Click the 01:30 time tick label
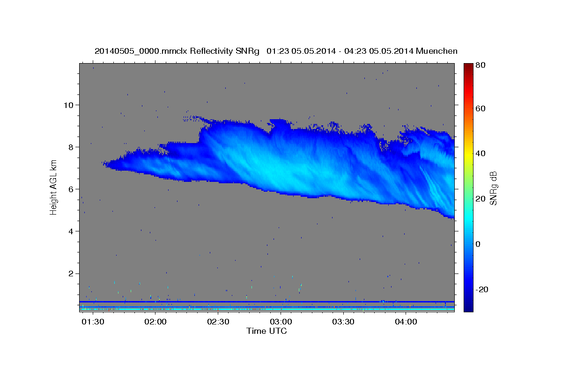 click(x=93, y=322)
